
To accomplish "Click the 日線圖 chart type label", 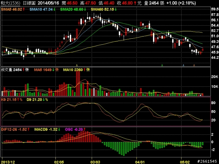I will pos(29,3).
